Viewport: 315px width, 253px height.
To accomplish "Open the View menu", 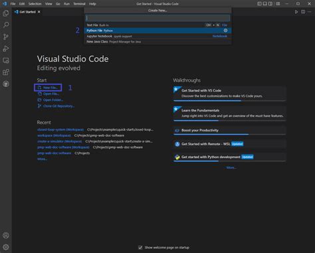I will (x=49, y=4).
